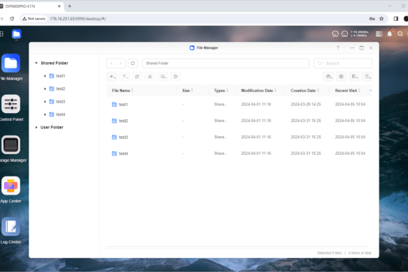This screenshot has width=408, height=272.
Task: Click the Search input field
Action: 343,63
